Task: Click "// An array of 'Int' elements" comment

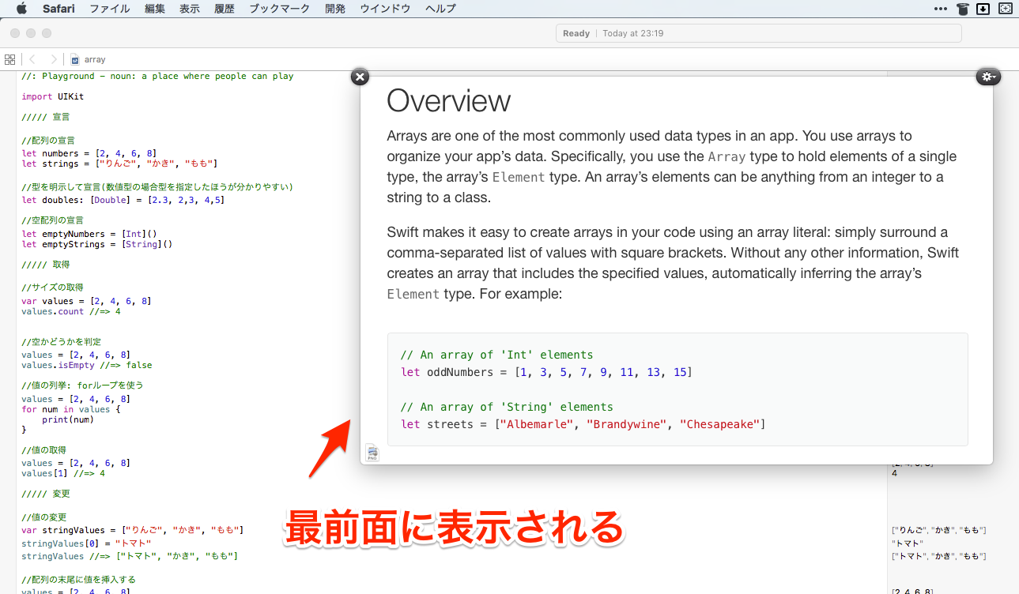Action: (496, 355)
